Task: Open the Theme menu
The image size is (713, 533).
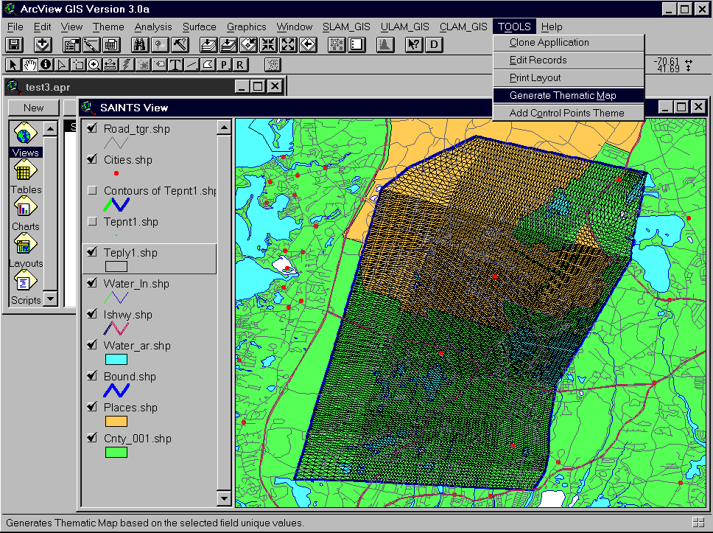Action: 108,27
